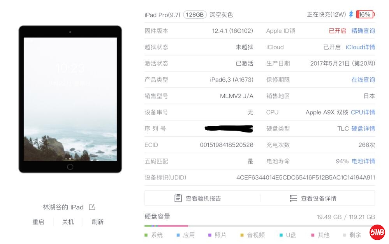Open 精确查询 for Apple ID lock
Viewport: 389px width, 244px height.
[363, 31]
